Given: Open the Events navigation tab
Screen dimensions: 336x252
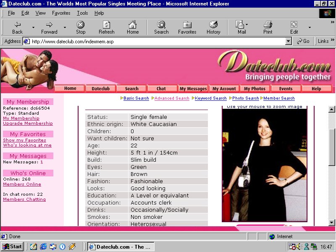Looking at the screenshot, I should [286, 89].
